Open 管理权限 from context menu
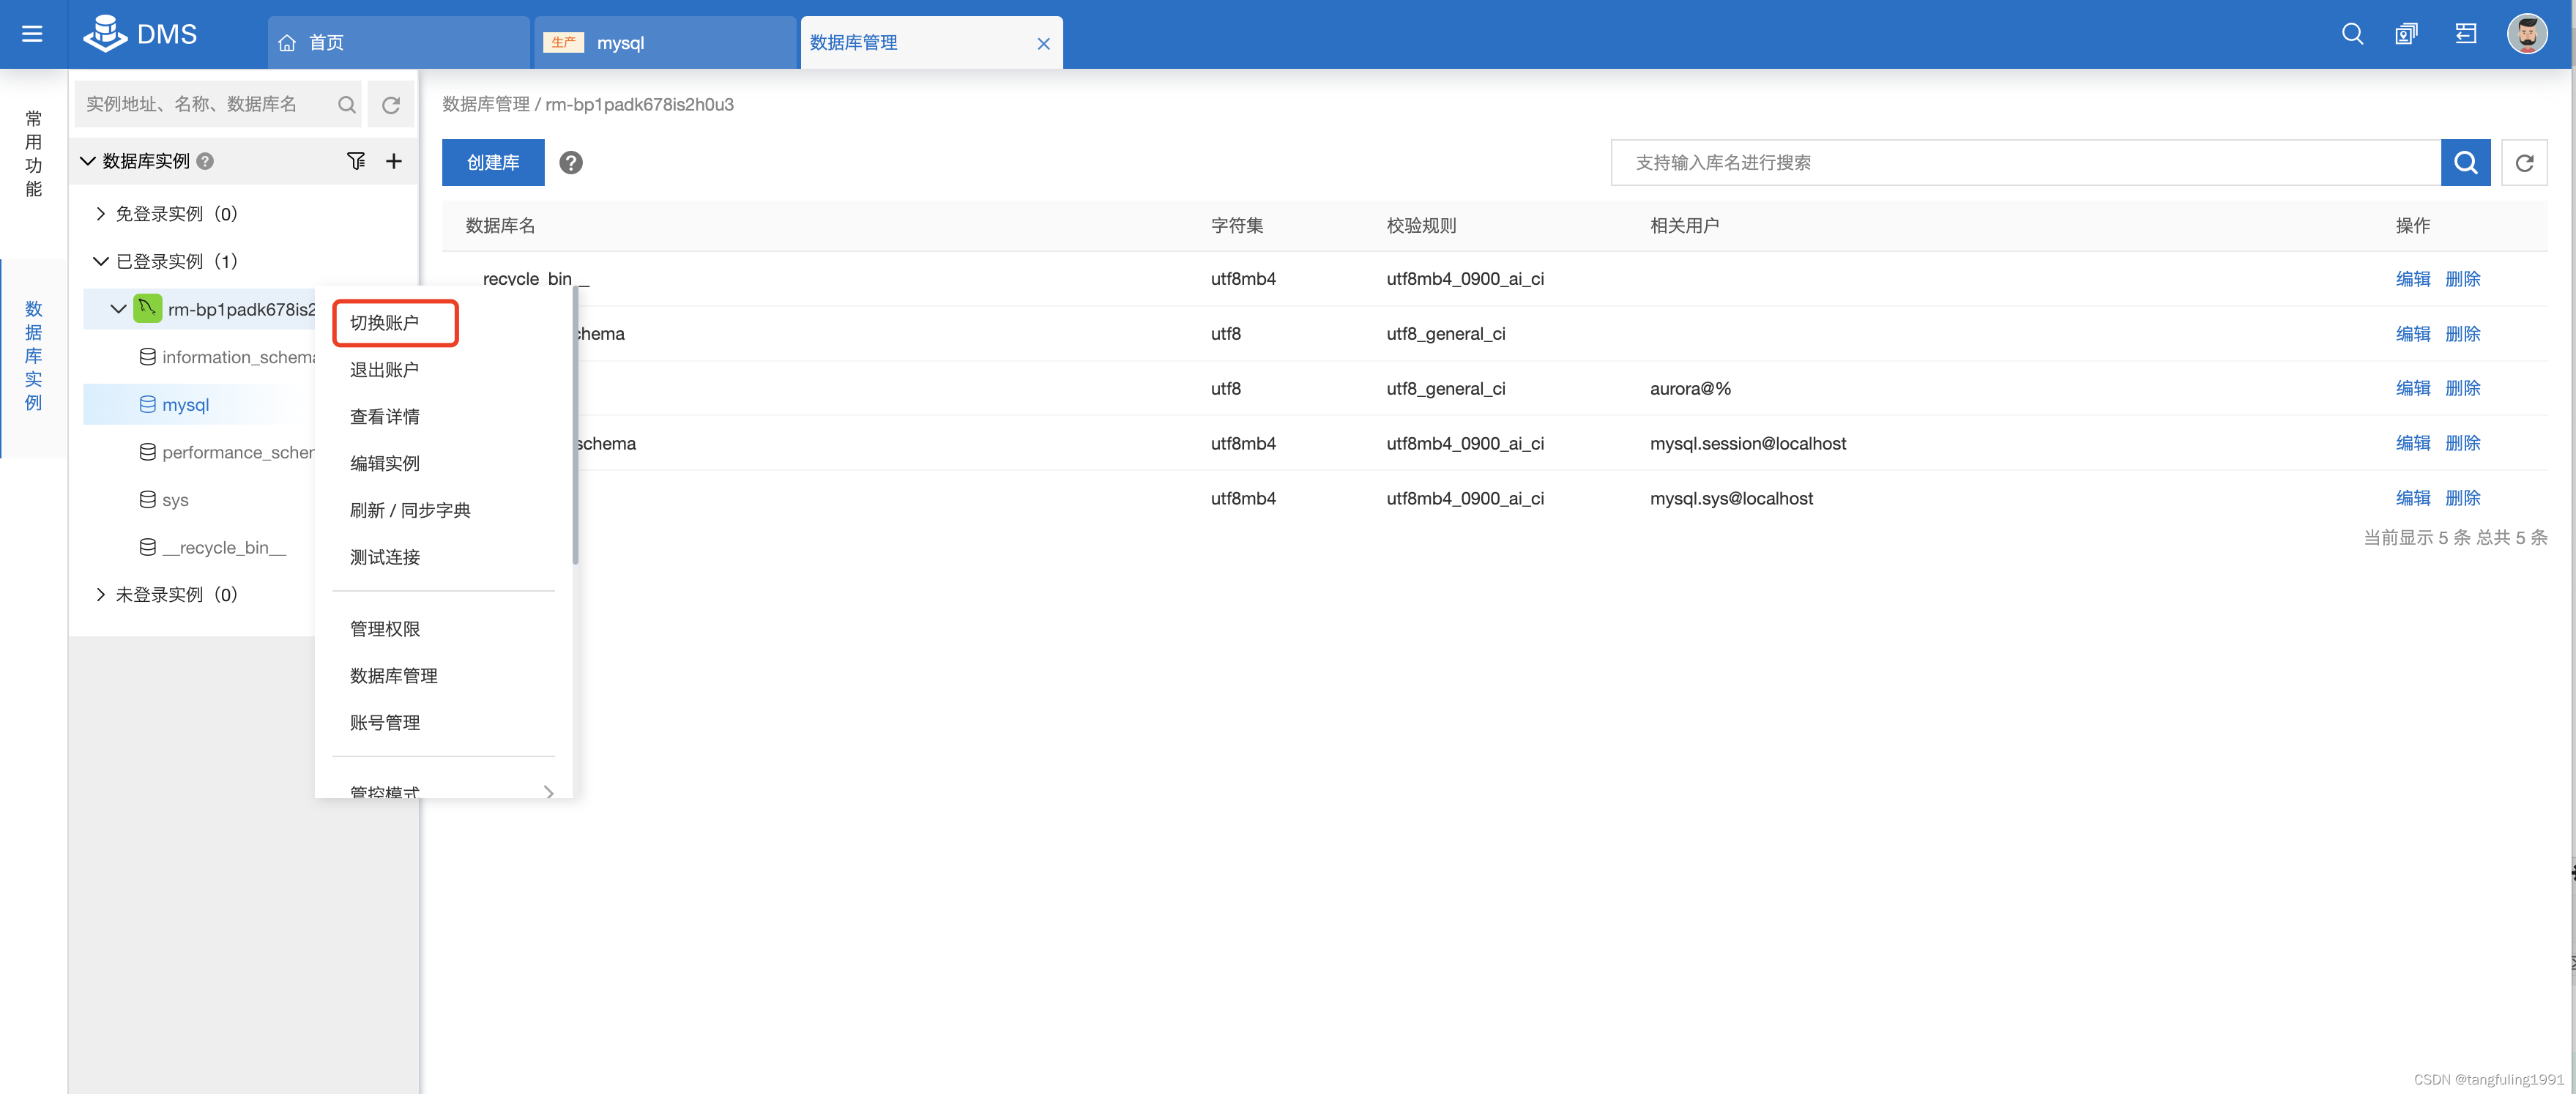 [x=385, y=630]
